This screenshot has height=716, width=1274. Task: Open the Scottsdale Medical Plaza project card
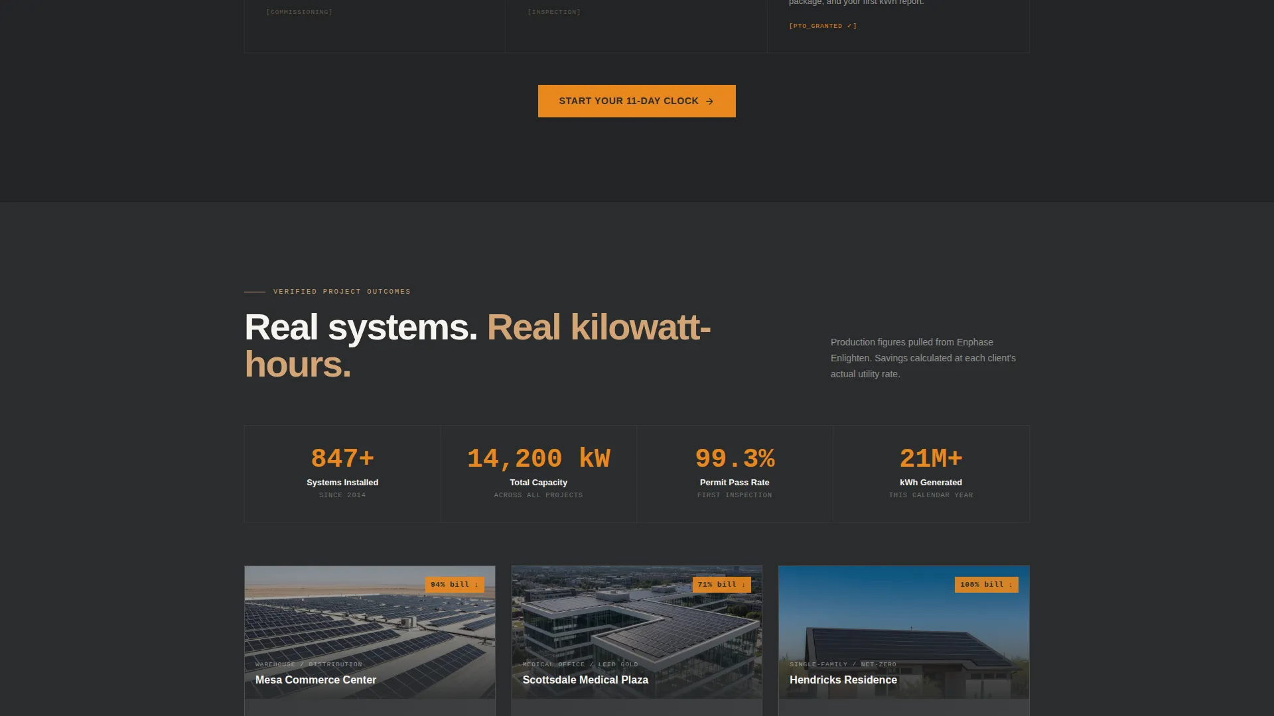click(x=636, y=640)
